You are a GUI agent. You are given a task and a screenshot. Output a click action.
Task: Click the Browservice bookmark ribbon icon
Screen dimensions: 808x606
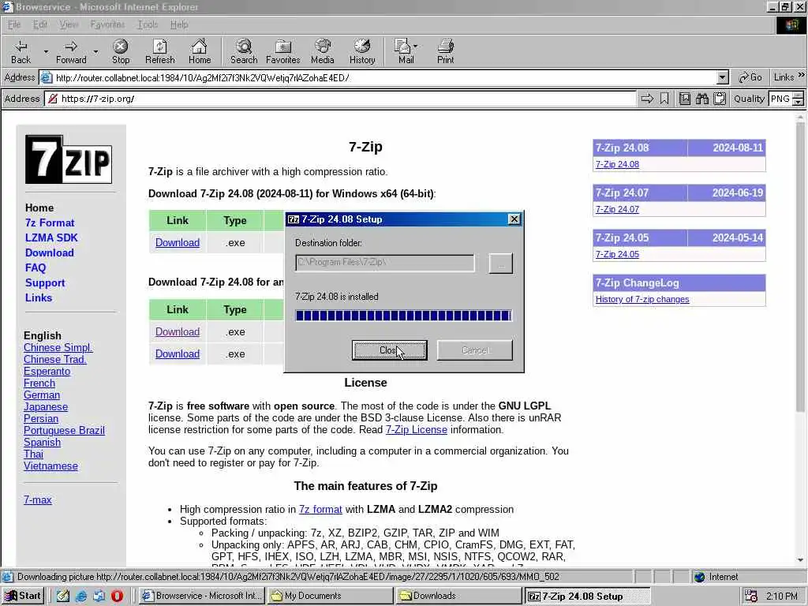(664, 99)
